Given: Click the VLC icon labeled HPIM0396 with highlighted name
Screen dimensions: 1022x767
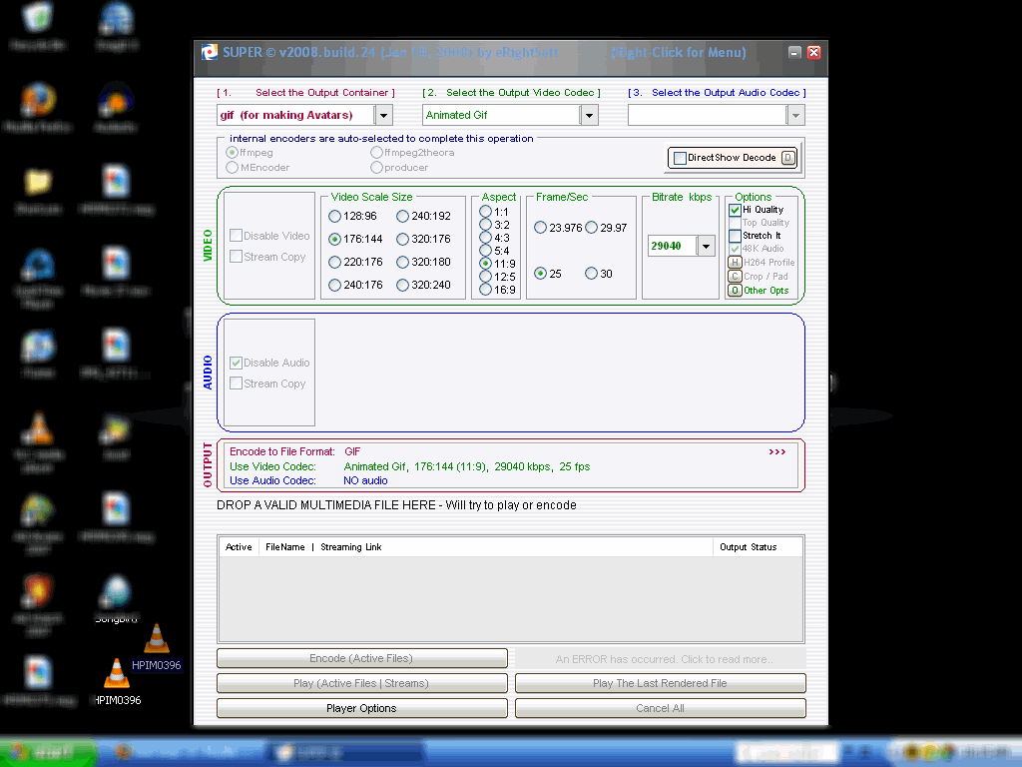Looking at the screenshot, I should [x=157, y=639].
